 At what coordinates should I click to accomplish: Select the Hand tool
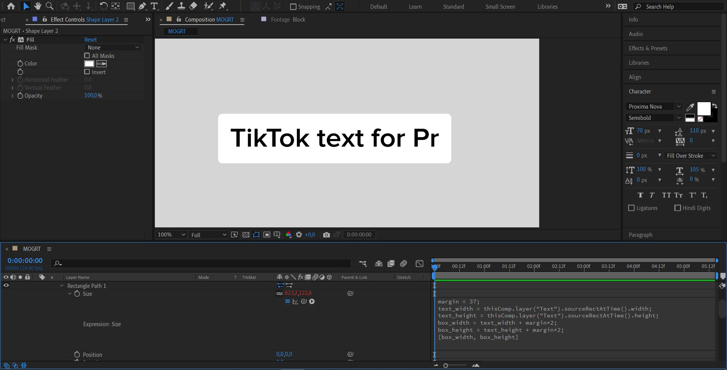click(37, 6)
